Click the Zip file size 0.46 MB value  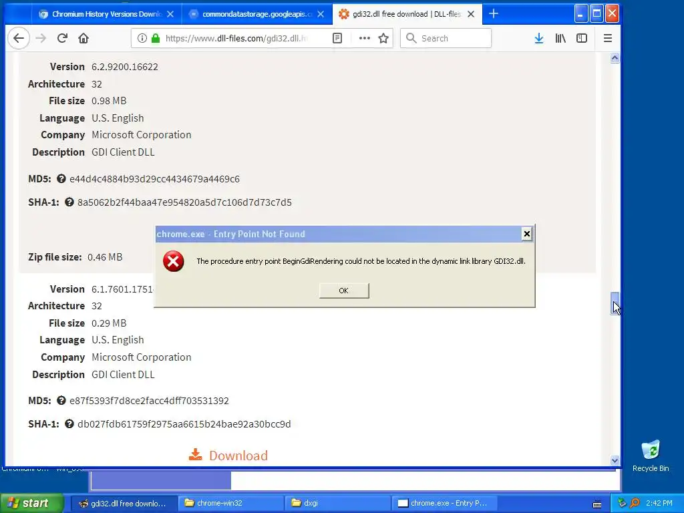pos(105,257)
